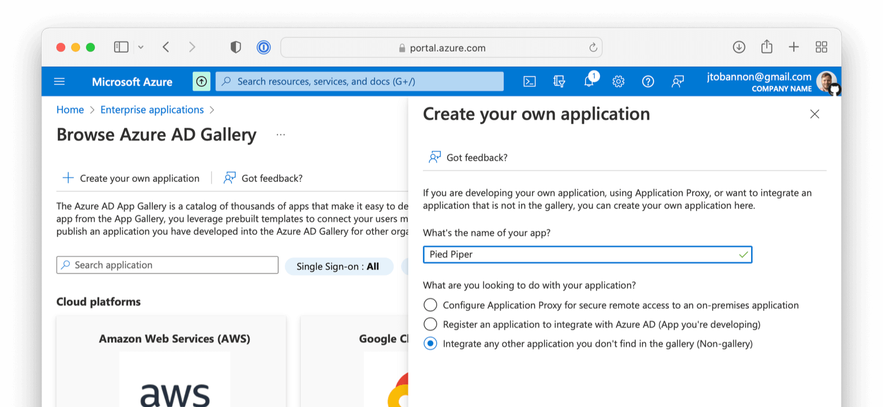Open the ellipsis menu next to Browse Azure AD Gallery
Image resolution: width=883 pixels, height=407 pixels.
click(281, 135)
